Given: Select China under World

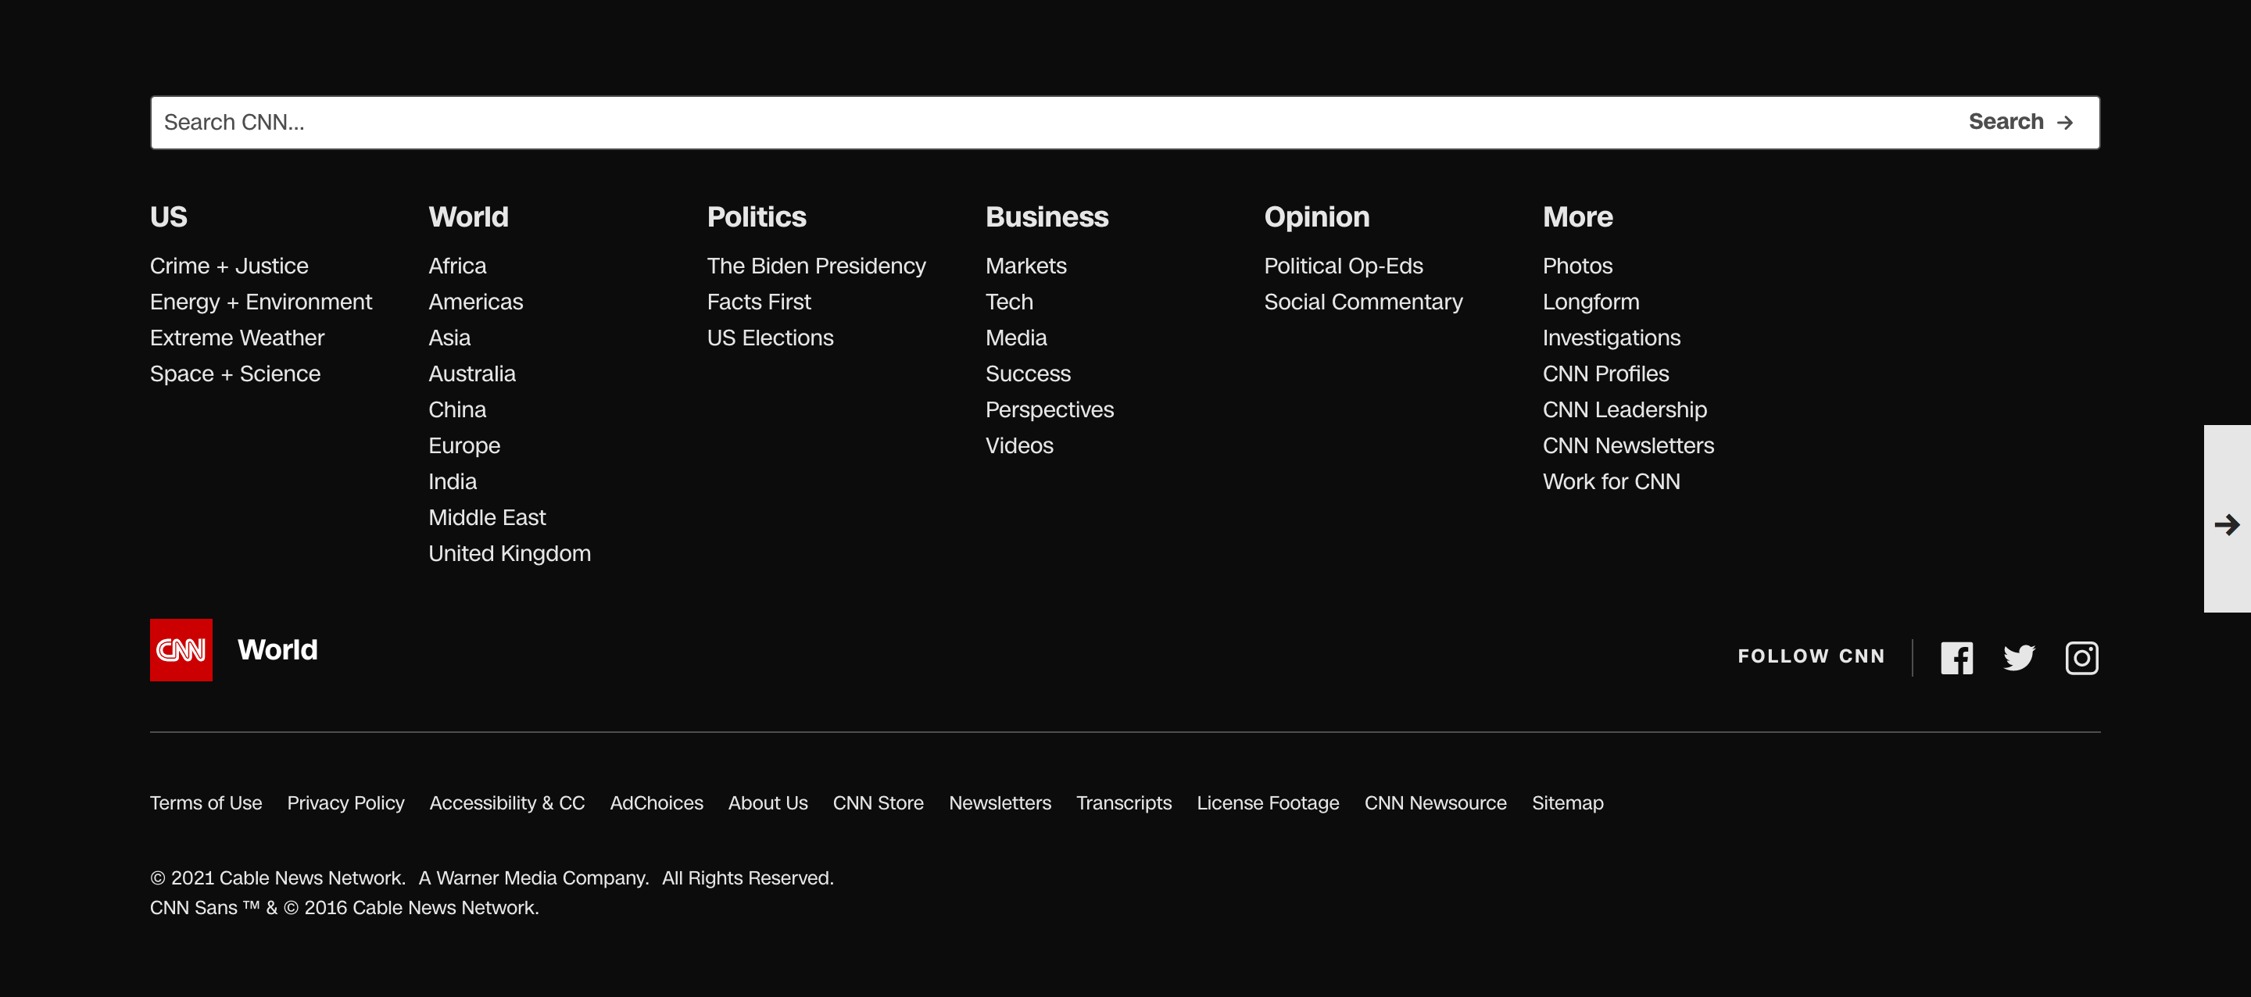Looking at the screenshot, I should (457, 409).
